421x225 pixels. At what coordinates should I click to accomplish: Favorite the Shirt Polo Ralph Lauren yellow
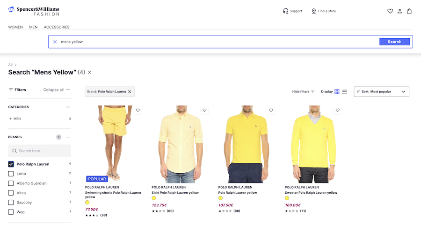click(x=204, y=110)
